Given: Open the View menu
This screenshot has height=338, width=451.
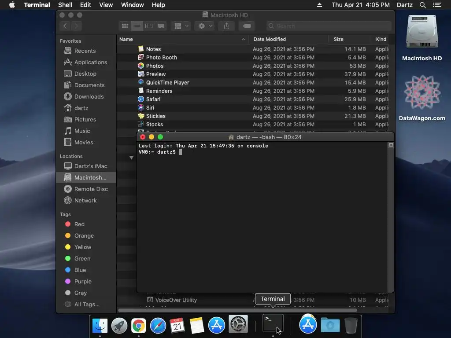Looking at the screenshot, I should [106, 5].
